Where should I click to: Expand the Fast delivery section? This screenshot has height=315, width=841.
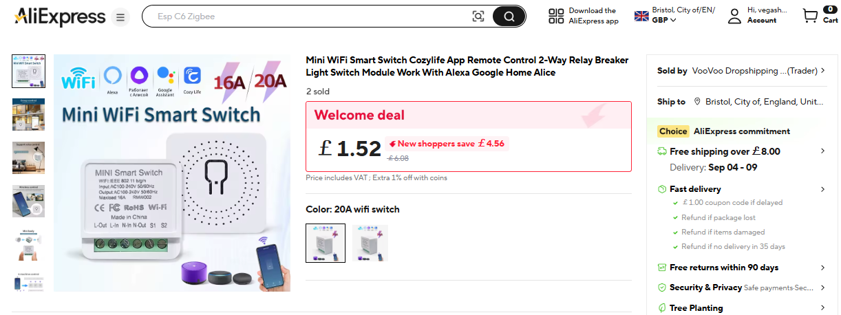point(822,189)
